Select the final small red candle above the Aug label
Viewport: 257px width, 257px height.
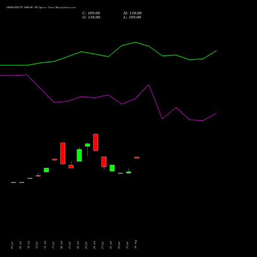pos(137,158)
